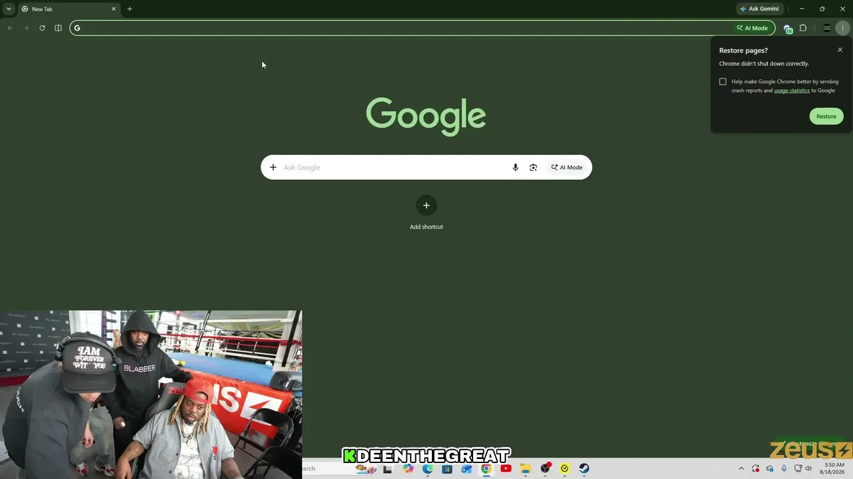Launch Steam from the taskbar
Screen dimensions: 853x479
point(584,468)
